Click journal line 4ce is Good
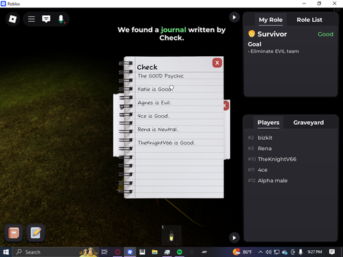343x257 pixels. tap(154, 116)
